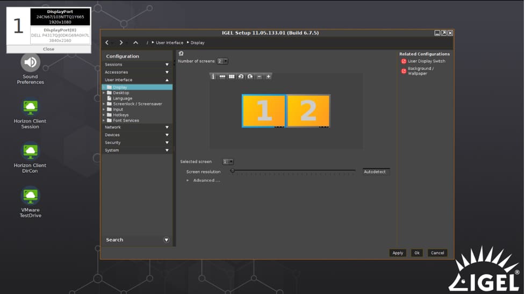Viewport: 525px width, 294px height.
Task: Select screen 1 thumbnail in layout
Action: (263, 111)
